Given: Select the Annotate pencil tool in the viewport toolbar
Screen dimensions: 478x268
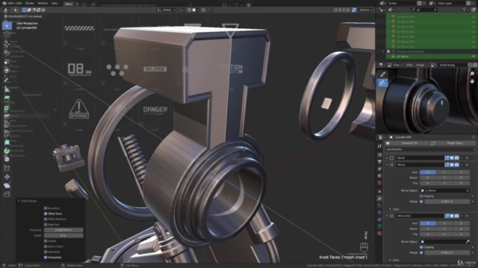Looking at the screenshot, I should 7,80.
